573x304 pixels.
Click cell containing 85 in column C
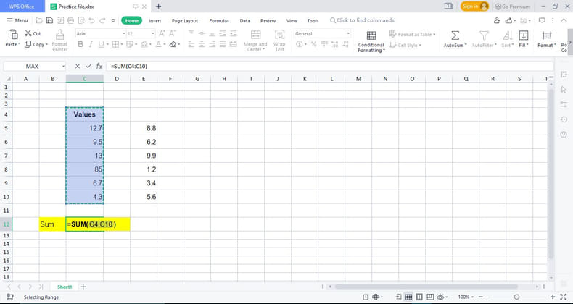85,169
